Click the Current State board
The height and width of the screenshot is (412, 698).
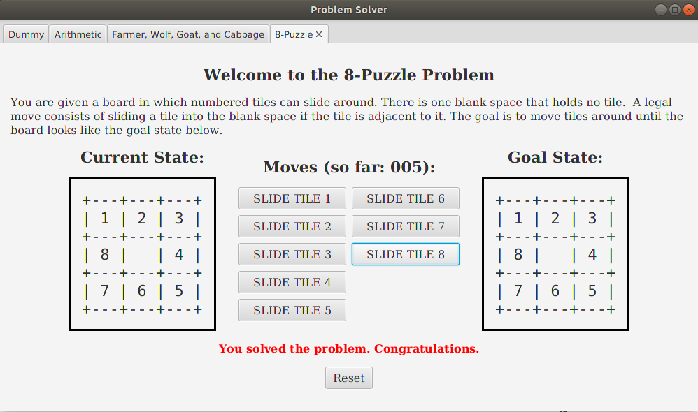[142, 254]
